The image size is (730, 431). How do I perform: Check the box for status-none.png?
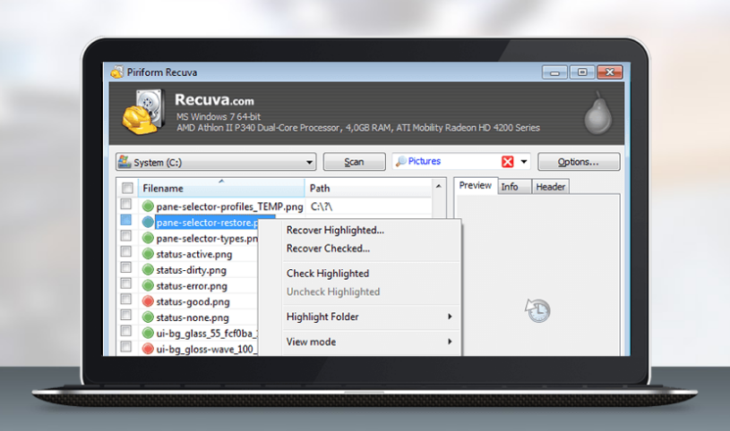[x=125, y=315]
